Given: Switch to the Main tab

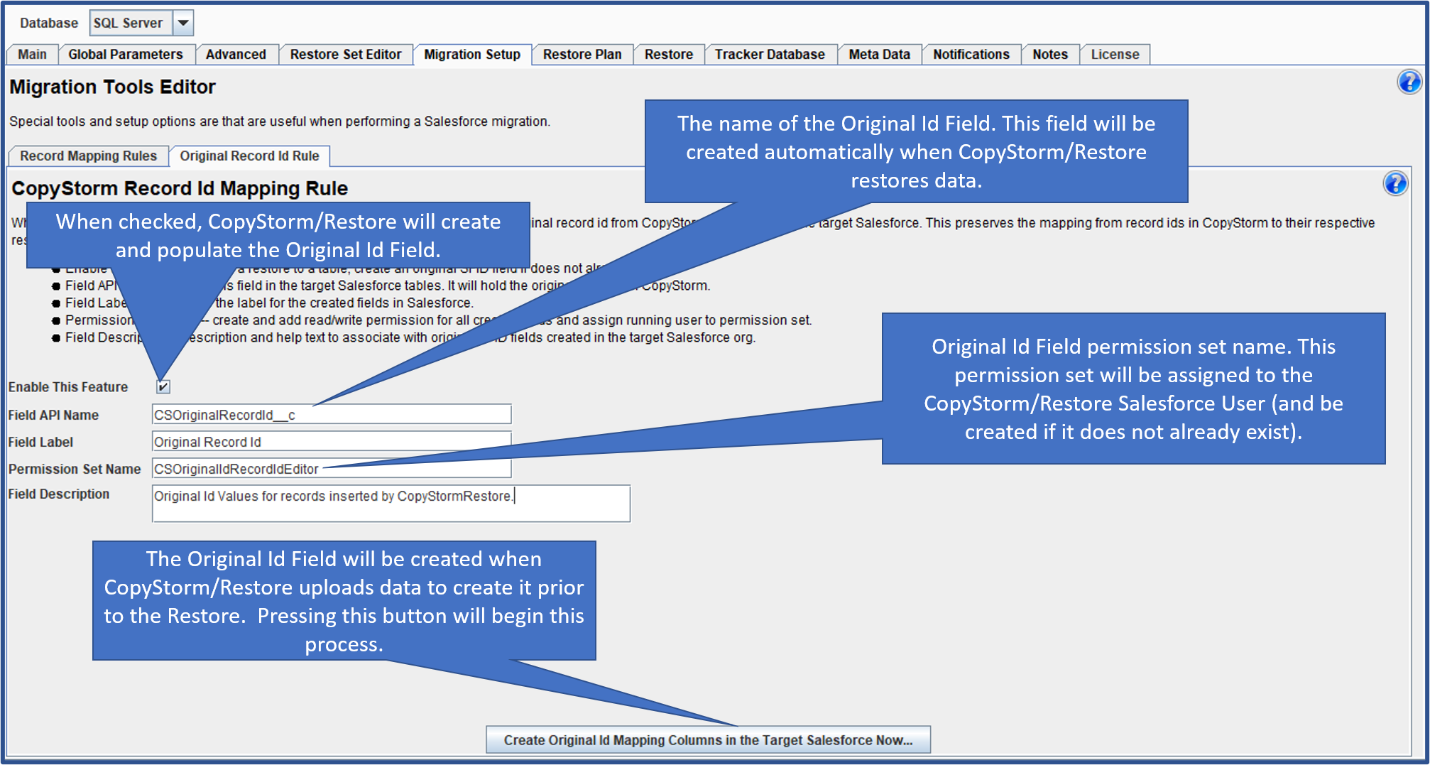Looking at the screenshot, I should point(32,55).
